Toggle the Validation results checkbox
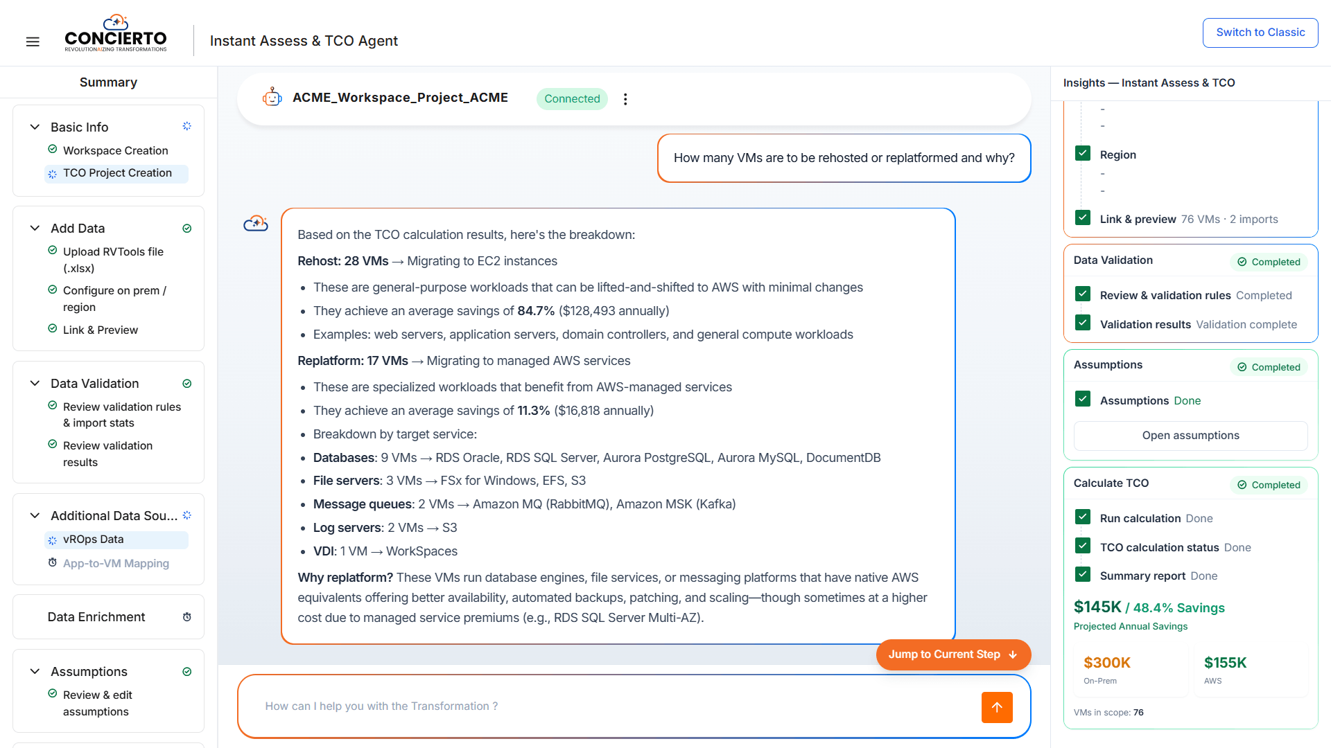 click(1083, 323)
